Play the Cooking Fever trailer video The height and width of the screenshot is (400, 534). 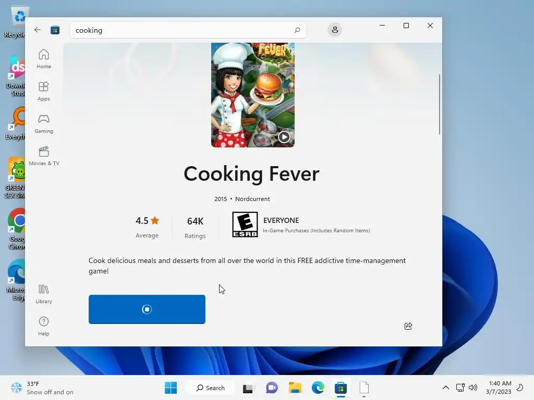[x=284, y=137]
